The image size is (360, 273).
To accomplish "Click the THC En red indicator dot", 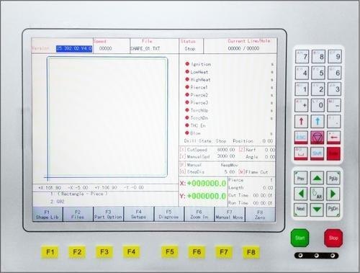I will 187,125.
